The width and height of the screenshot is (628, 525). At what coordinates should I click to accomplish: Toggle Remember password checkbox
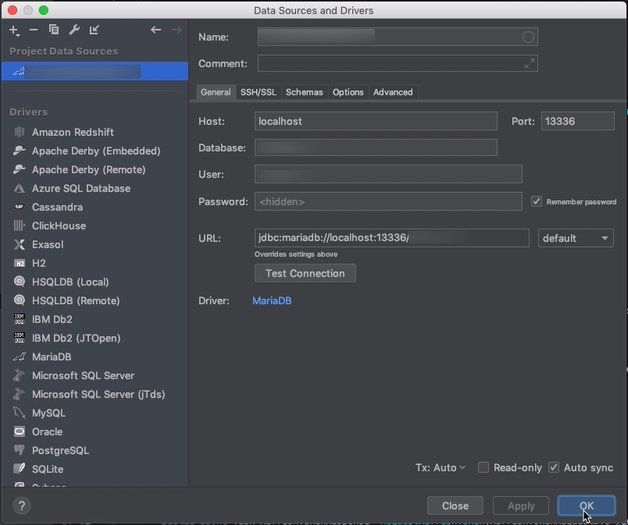coord(537,201)
